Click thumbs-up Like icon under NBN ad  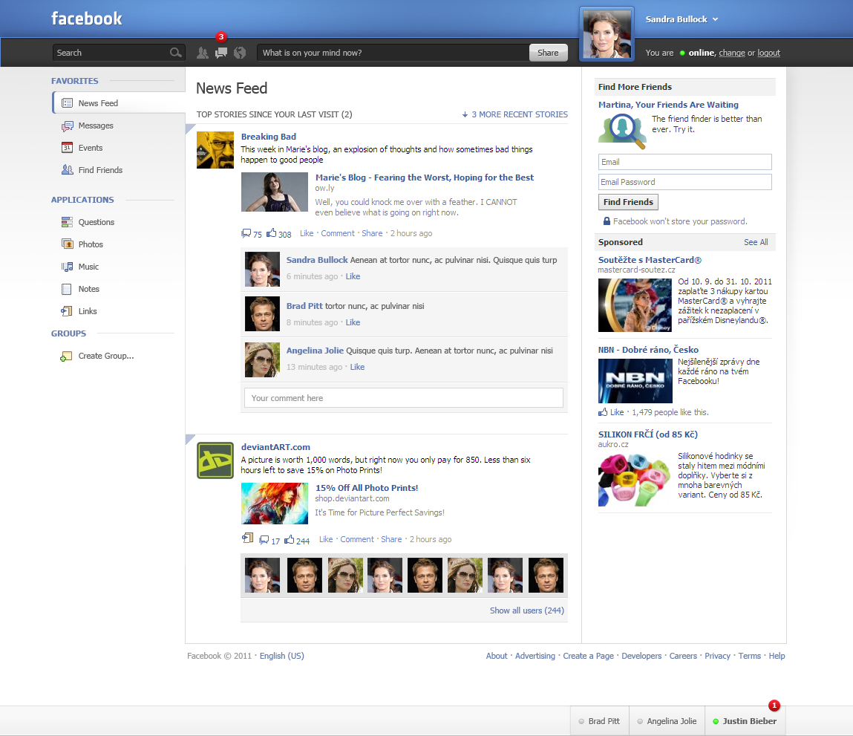click(603, 412)
